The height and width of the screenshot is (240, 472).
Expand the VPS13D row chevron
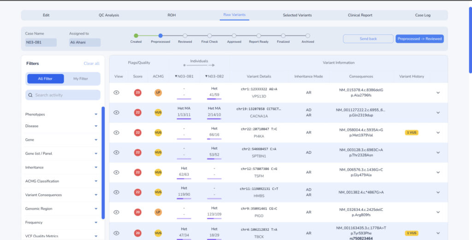tap(438, 93)
